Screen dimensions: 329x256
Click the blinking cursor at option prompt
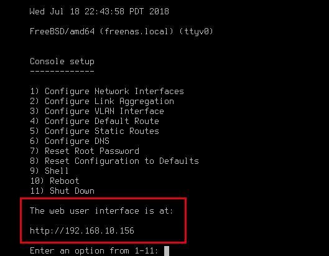click(x=167, y=251)
